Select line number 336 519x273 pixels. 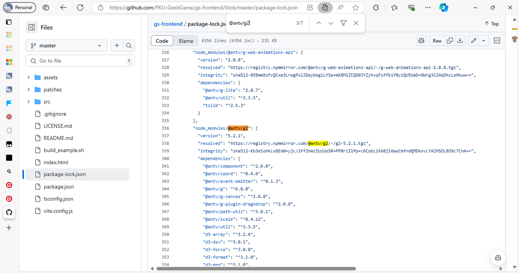point(165,128)
